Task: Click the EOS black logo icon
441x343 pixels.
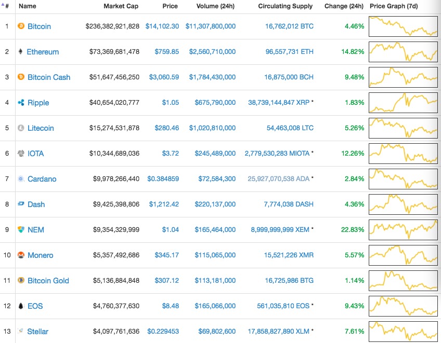Action: click(x=21, y=306)
